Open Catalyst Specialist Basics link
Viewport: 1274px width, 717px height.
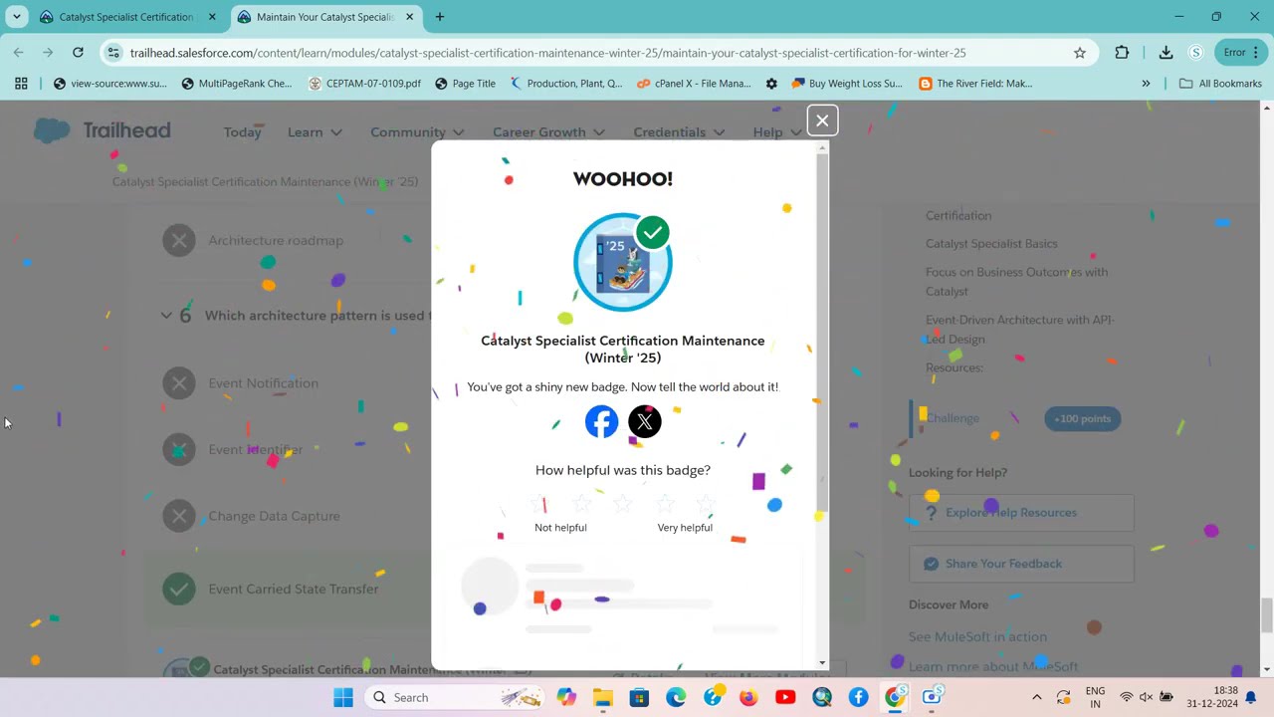click(x=991, y=243)
